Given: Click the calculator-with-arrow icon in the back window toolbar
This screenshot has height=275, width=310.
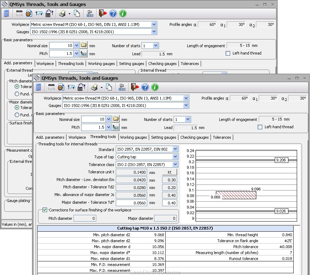Looking at the screenshot, I should tap(49, 14).
